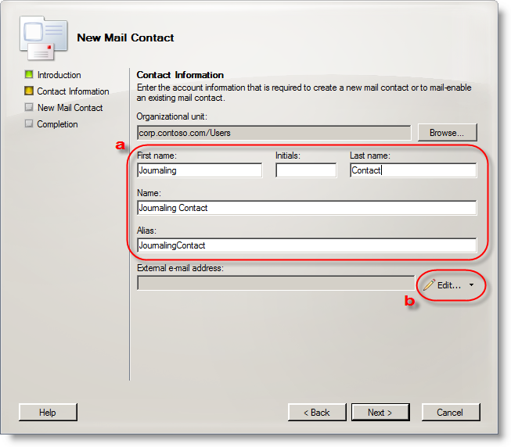Cancel the wizard

point(451,412)
